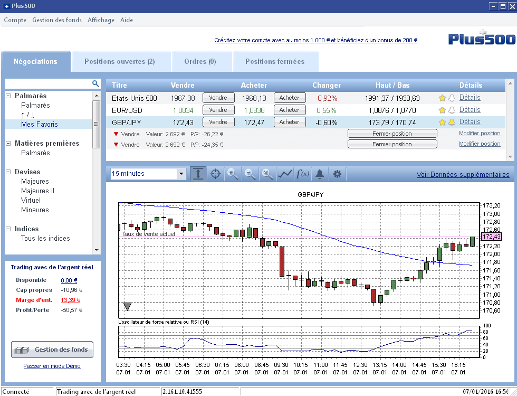The image size is (517, 396).
Task: Click the Marge d'ent. 13,39 € link
Action: tap(71, 300)
